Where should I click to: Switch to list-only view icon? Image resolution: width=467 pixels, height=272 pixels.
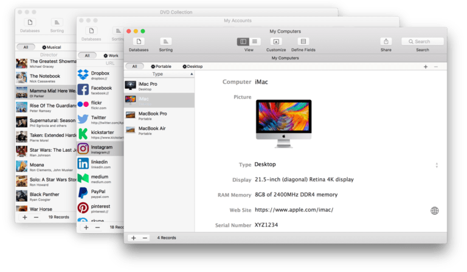point(255,42)
